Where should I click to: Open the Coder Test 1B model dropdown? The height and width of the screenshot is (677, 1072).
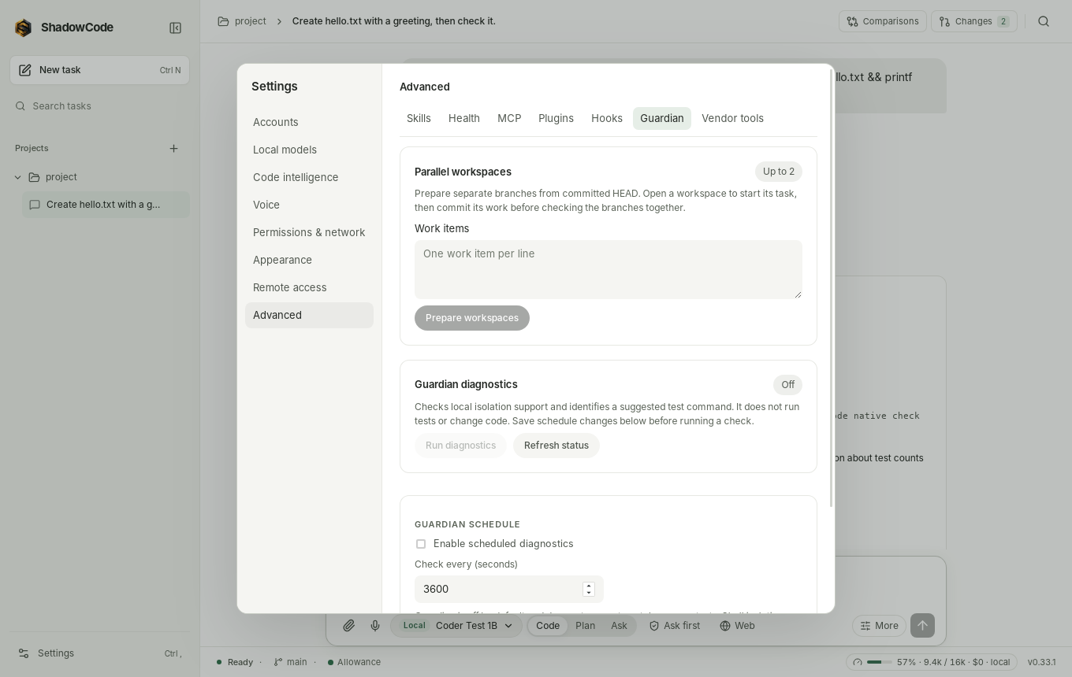pos(456,626)
